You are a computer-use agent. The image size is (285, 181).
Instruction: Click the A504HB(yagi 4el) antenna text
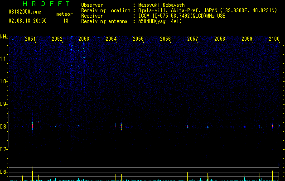coord(160,21)
